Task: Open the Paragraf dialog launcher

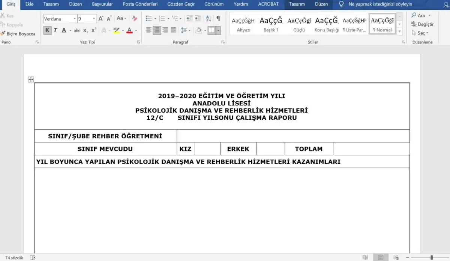Action: 223,42
